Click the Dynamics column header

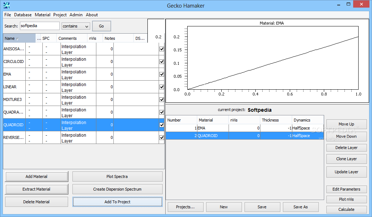[x=308, y=120]
